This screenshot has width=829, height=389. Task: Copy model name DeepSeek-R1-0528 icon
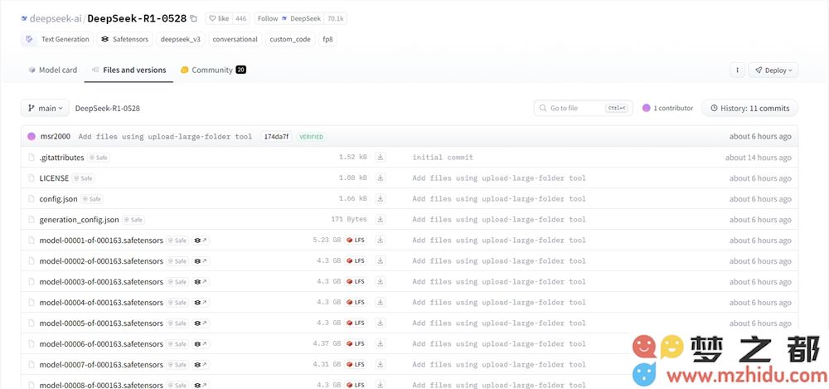coord(193,18)
